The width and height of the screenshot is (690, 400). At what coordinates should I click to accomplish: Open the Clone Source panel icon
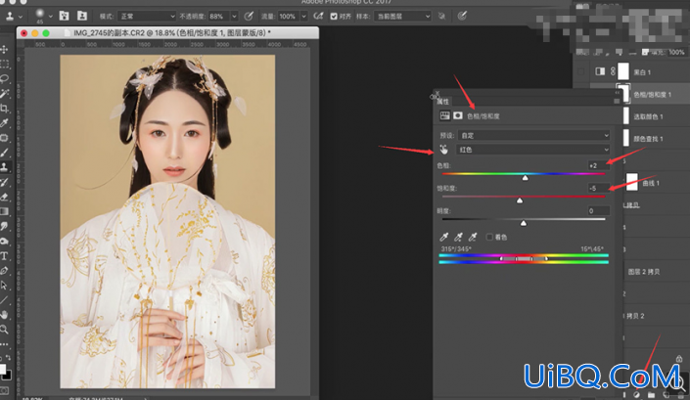[82, 16]
